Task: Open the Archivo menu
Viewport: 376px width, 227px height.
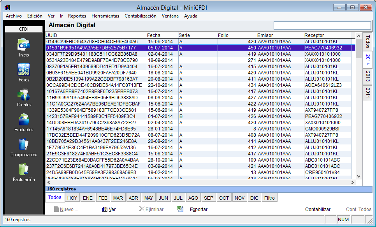Action: (14, 16)
